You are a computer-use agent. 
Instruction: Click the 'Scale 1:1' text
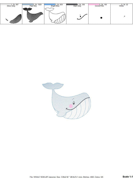tap(128, 176)
